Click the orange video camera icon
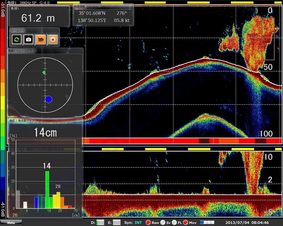 tap(41, 39)
